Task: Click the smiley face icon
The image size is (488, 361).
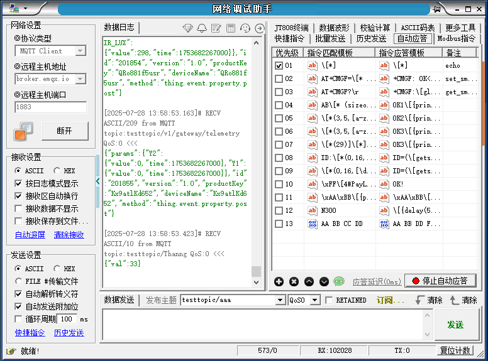Action: click(x=245, y=28)
